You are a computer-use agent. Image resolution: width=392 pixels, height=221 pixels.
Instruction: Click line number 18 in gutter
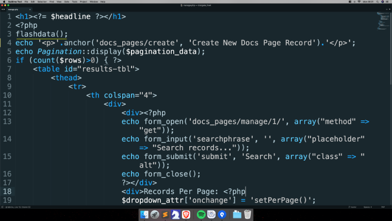[7, 192]
